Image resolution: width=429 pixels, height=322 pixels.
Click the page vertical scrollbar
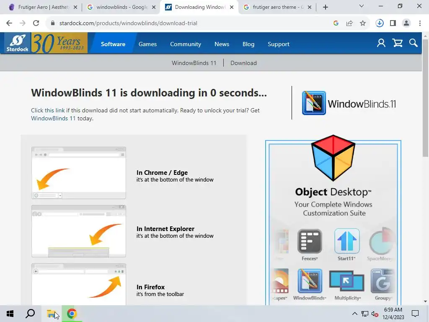tap(425, 98)
